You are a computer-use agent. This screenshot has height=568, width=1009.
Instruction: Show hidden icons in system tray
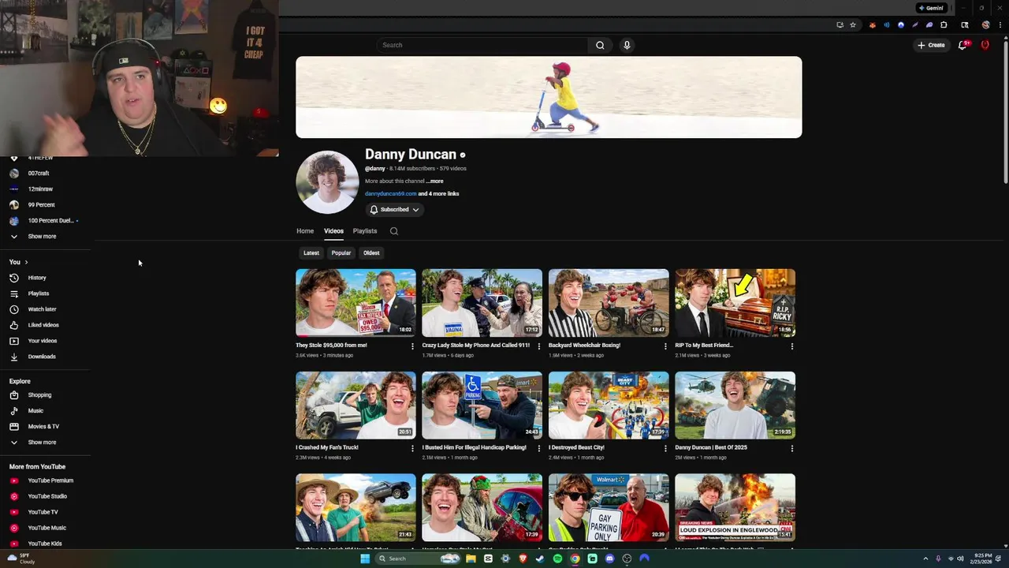click(x=926, y=559)
